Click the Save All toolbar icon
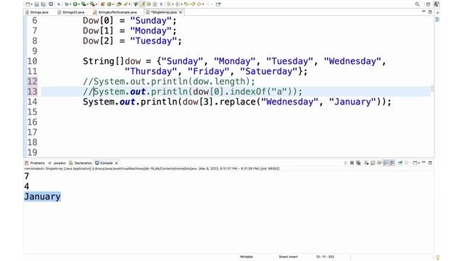 click(x=43, y=4)
